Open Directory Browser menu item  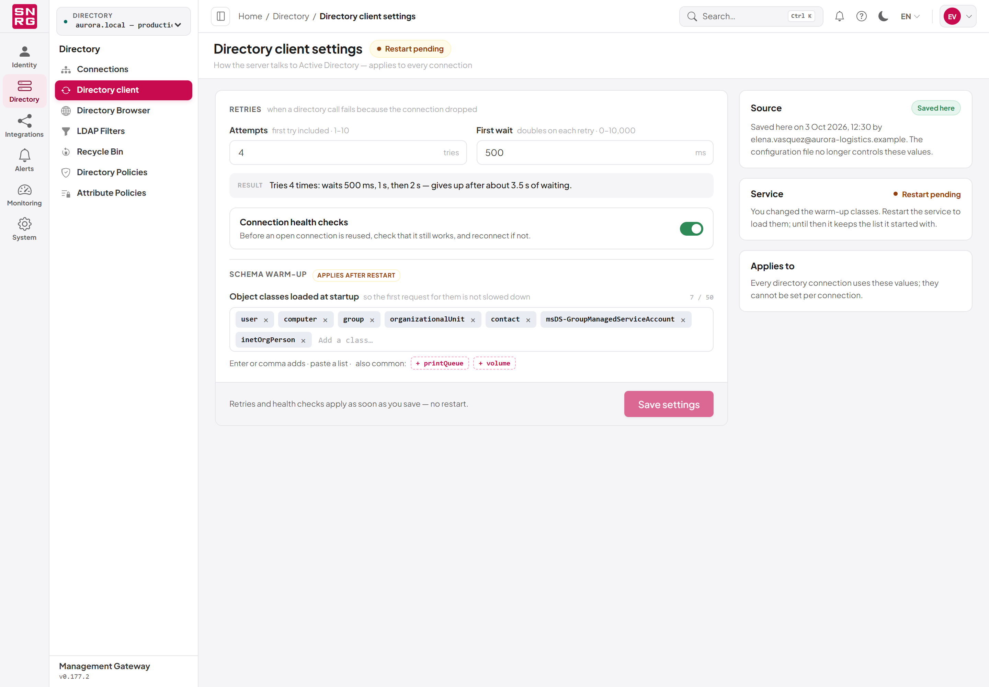point(124,111)
